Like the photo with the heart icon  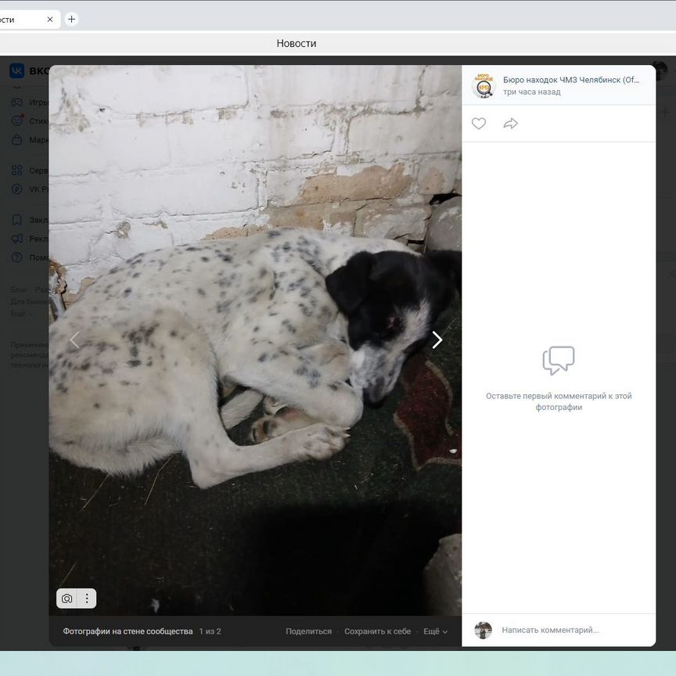pos(479,124)
